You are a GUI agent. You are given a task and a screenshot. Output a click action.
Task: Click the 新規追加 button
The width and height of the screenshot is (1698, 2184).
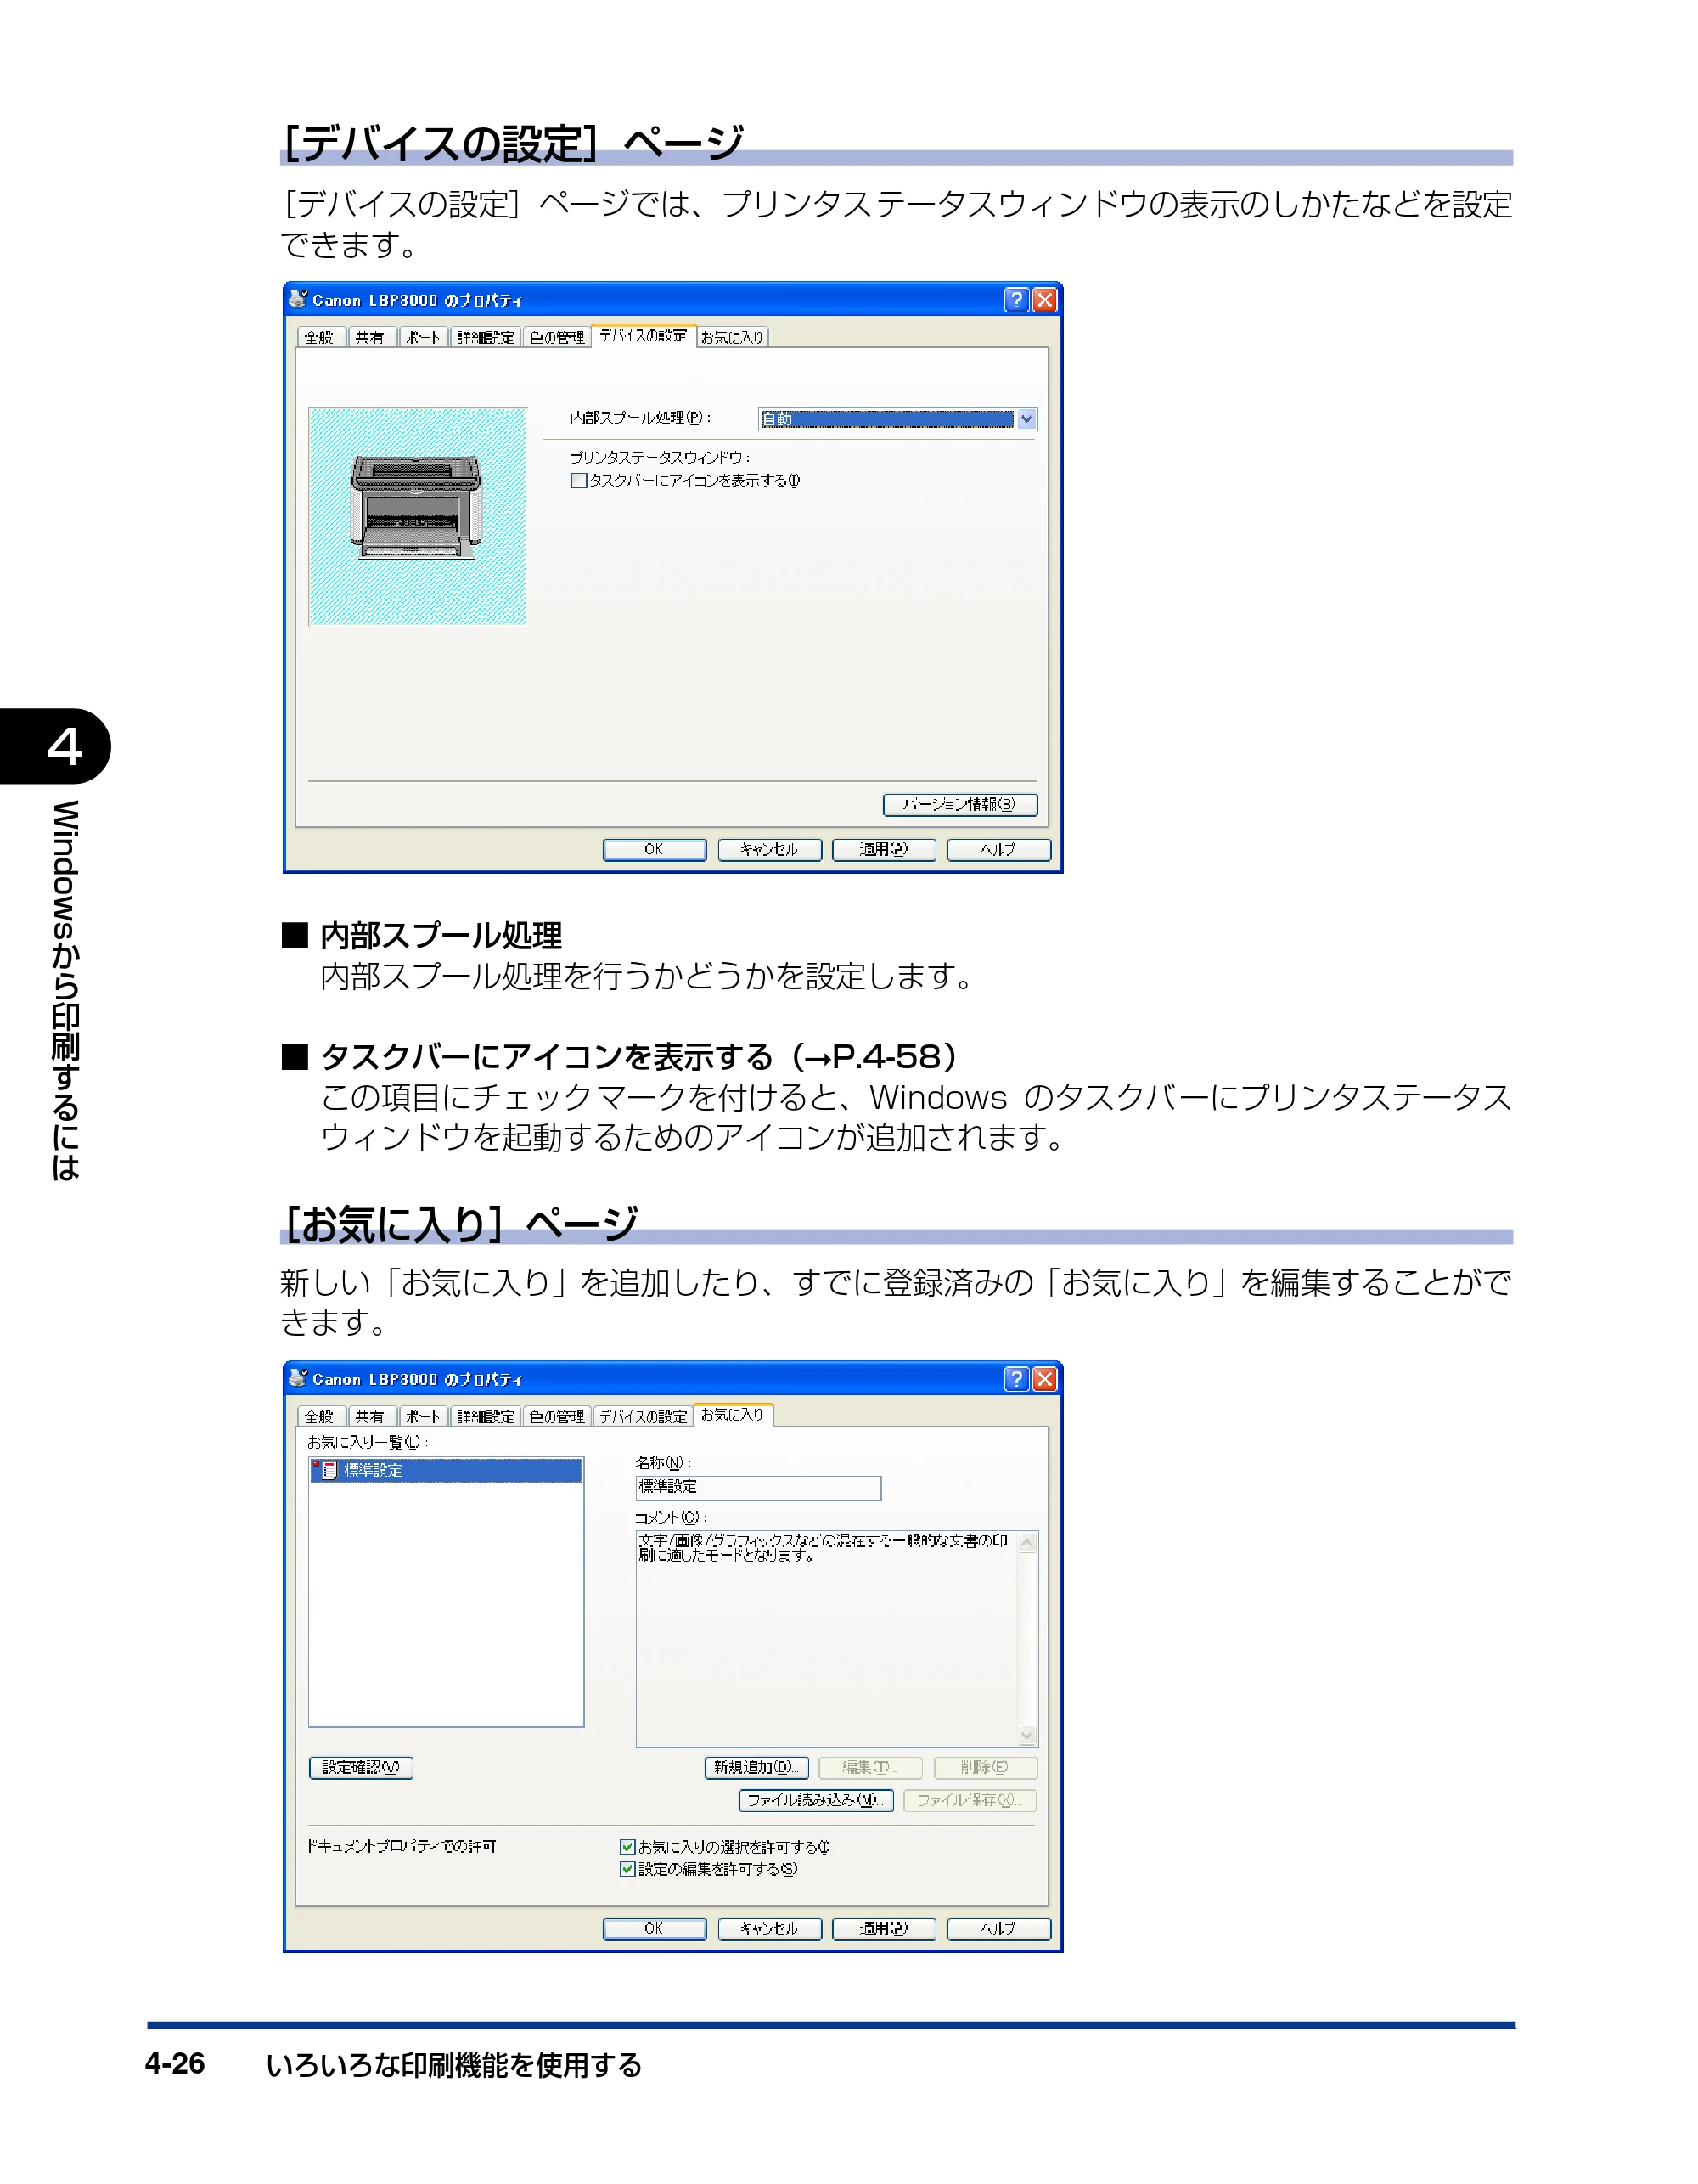coord(756,1768)
